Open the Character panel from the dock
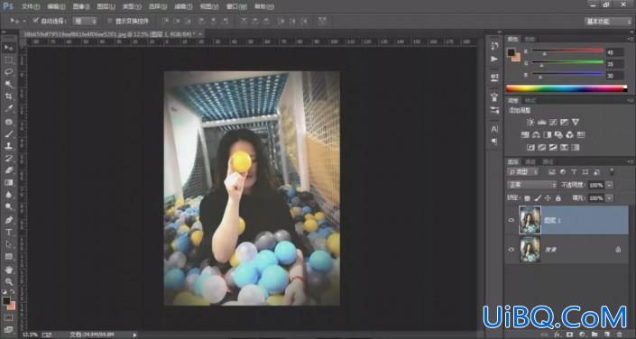 [494, 129]
